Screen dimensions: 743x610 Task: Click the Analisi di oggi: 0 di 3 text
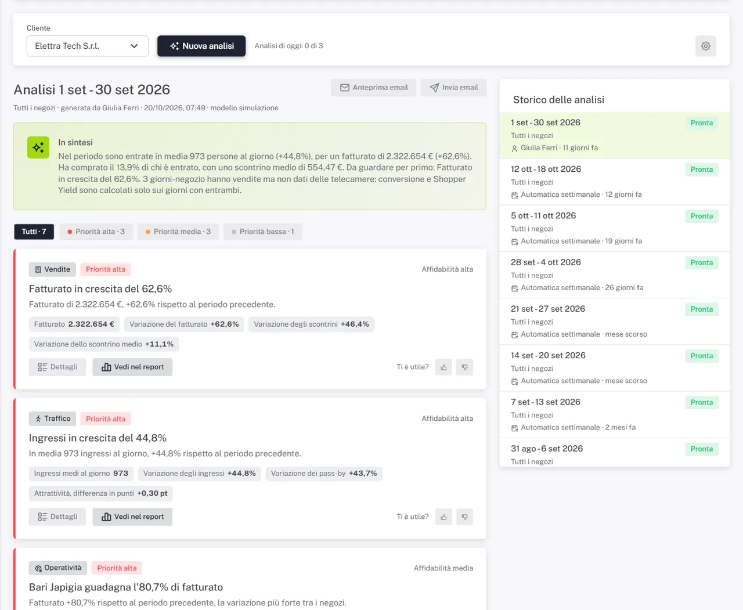[x=288, y=46]
